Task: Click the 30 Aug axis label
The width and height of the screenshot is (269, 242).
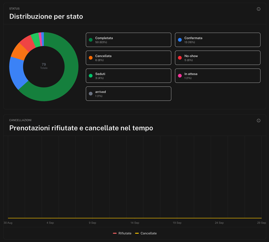Action: (8, 223)
